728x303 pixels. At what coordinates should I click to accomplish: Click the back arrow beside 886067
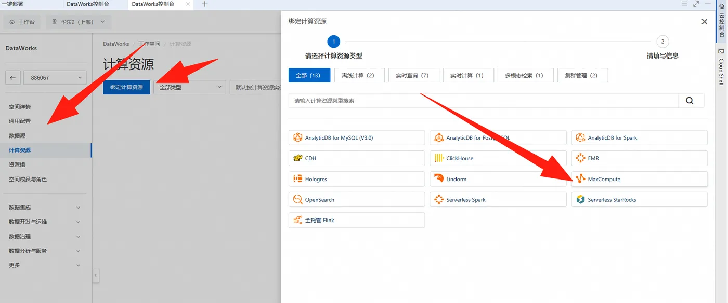(x=13, y=78)
